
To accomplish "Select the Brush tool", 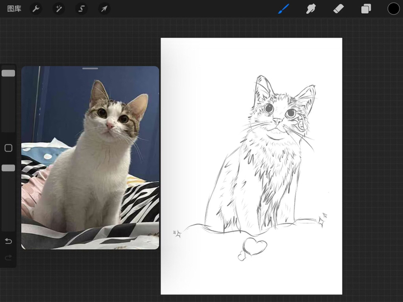I will [x=284, y=9].
